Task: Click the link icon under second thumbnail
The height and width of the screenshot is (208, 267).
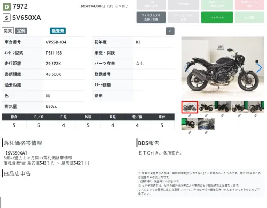Action: point(206,115)
